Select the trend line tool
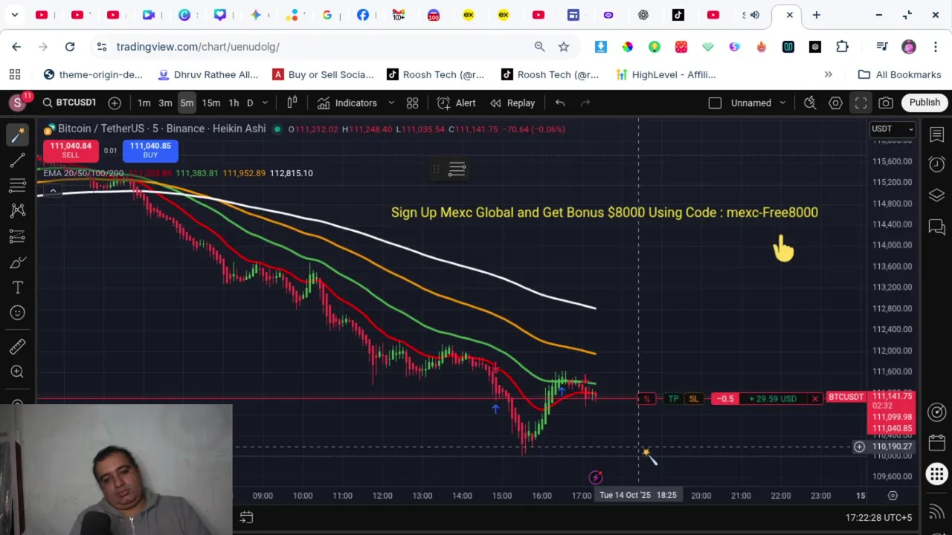 click(x=18, y=160)
